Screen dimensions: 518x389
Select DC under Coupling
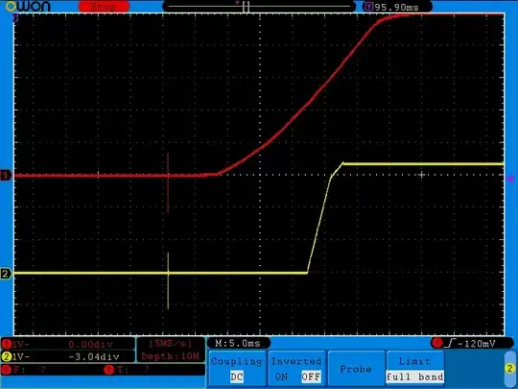point(237,377)
